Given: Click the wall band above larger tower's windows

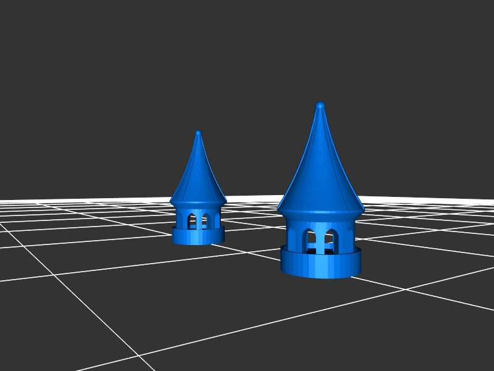Looking at the screenshot, I should (320, 223).
